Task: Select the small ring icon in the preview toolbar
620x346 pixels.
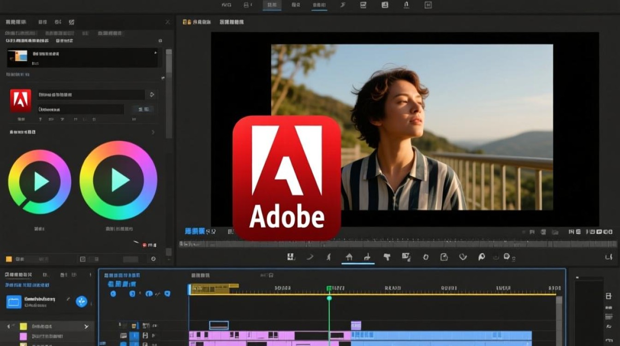Action: click(426, 257)
